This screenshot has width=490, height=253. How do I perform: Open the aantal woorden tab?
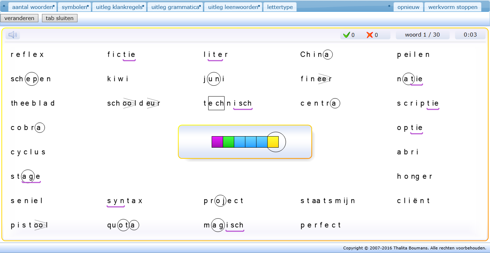(32, 7)
